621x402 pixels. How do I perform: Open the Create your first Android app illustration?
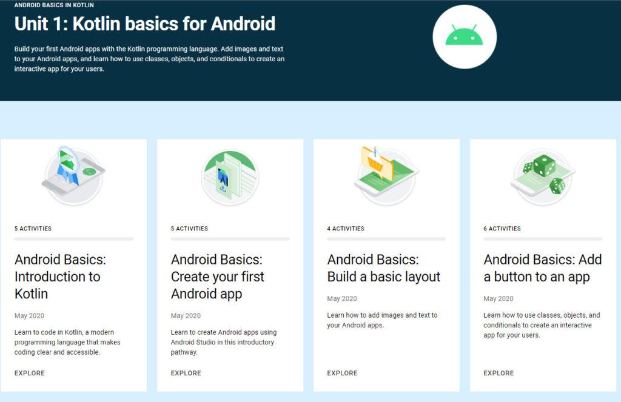pyautogui.click(x=230, y=176)
